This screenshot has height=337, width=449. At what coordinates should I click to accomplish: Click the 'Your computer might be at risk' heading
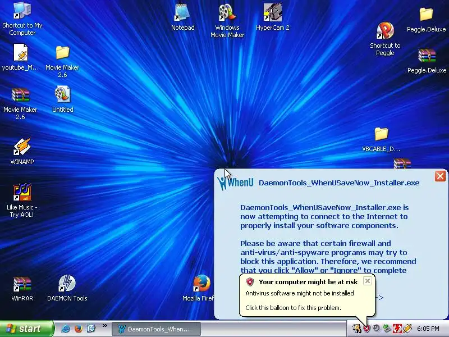[308, 282]
